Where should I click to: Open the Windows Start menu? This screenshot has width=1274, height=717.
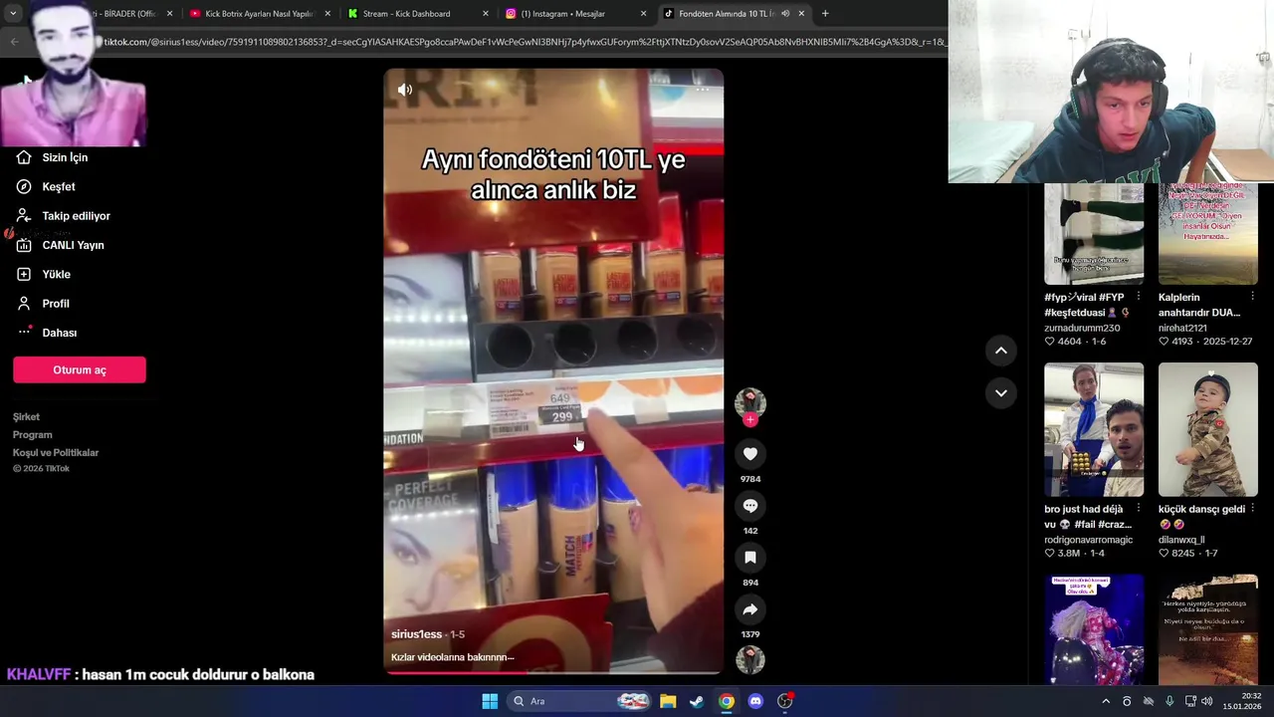coord(490,701)
